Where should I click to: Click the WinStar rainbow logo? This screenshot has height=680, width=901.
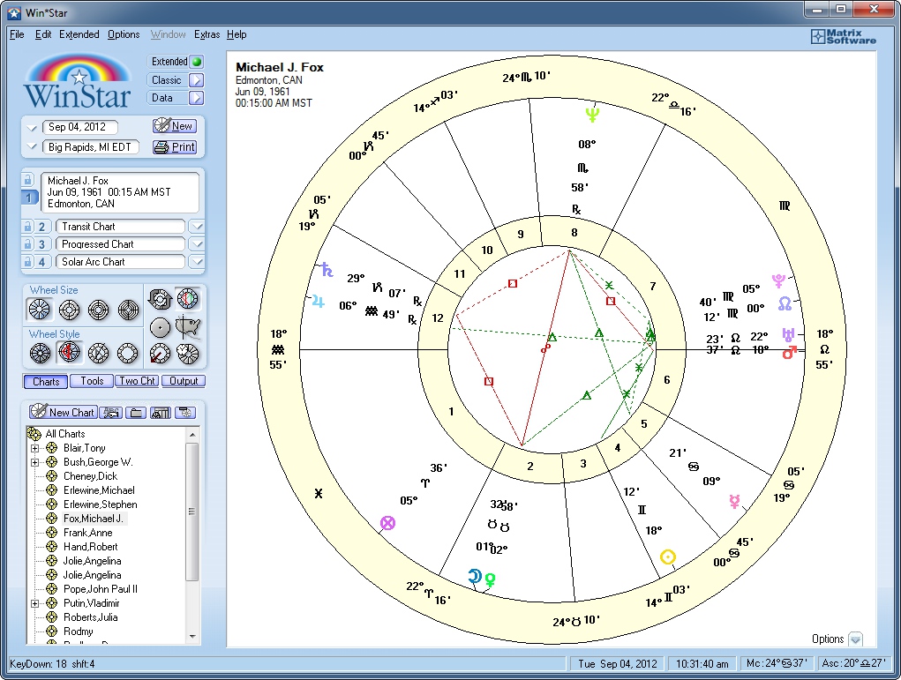79,81
